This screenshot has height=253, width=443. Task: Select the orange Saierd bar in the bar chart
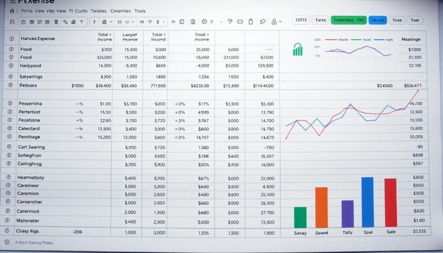coord(321,208)
